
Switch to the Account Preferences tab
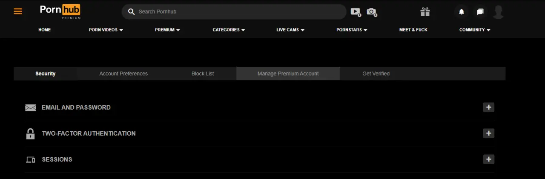pyautogui.click(x=123, y=74)
